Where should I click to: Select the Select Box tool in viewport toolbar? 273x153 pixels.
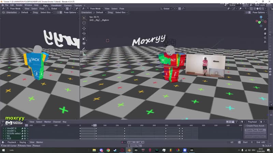[84, 18]
